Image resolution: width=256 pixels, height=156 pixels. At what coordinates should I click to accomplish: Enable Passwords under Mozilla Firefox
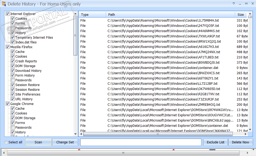13,80
